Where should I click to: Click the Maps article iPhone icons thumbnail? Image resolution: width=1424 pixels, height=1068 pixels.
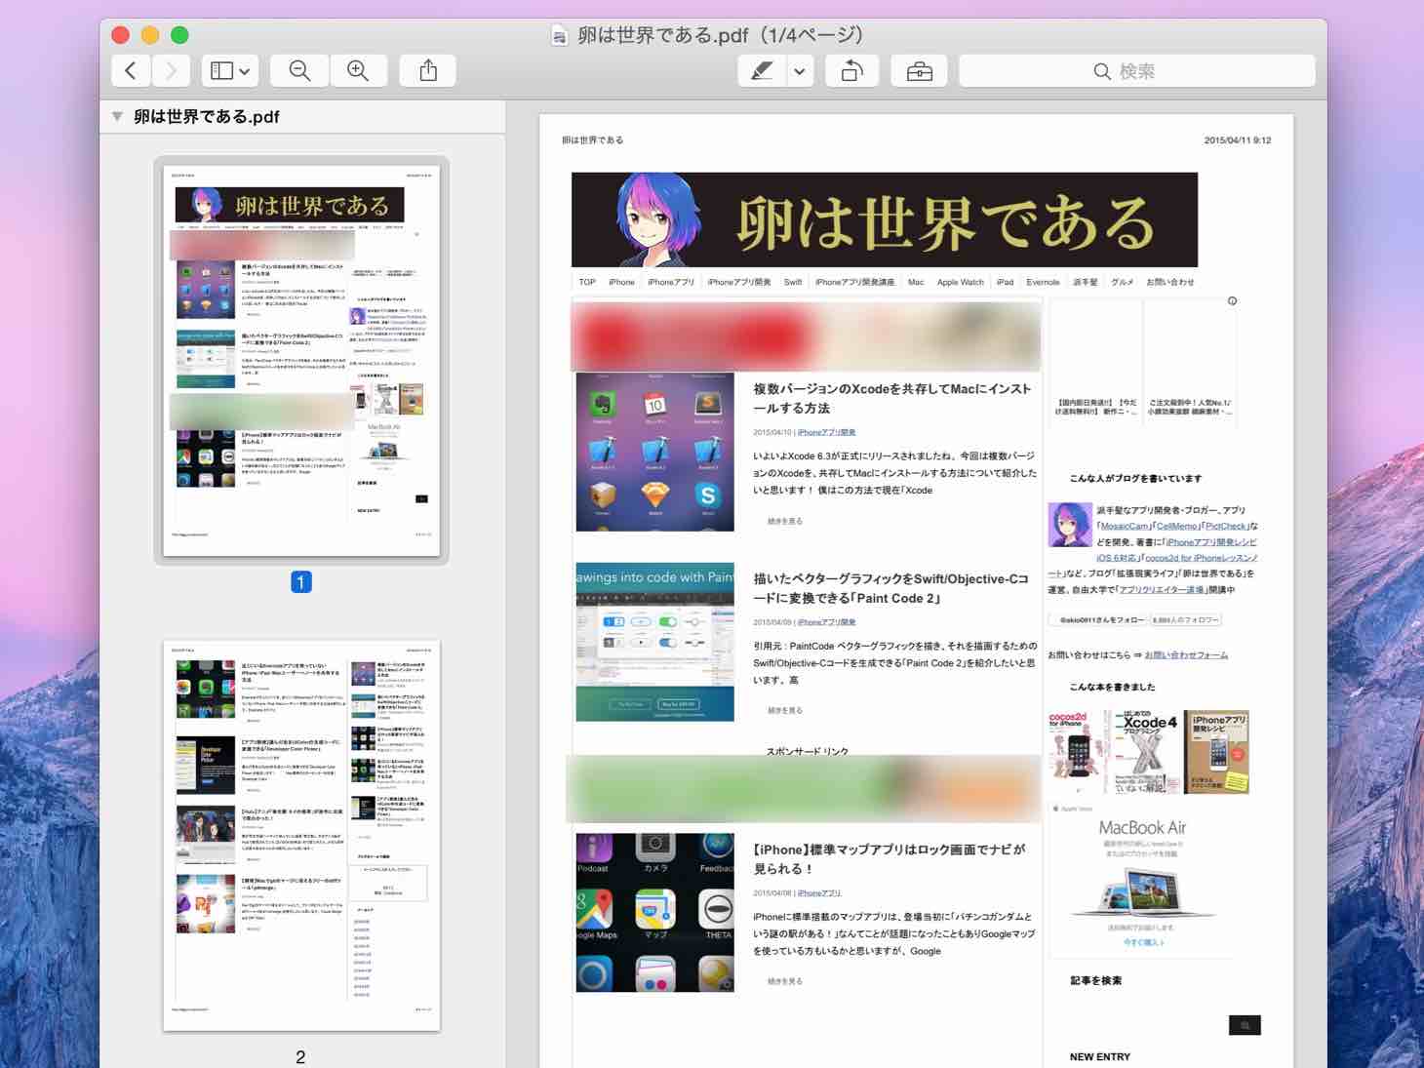click(x=654, y=913)
